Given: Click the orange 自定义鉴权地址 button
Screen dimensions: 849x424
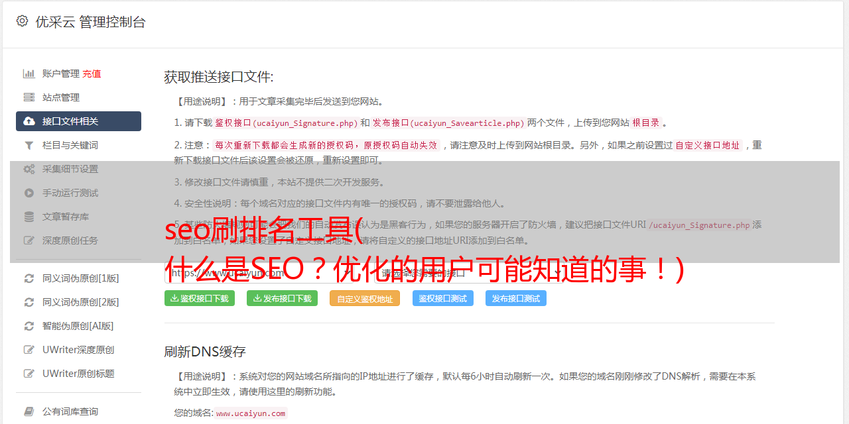Looking at the screenshot, I should (x=365, y=298).
